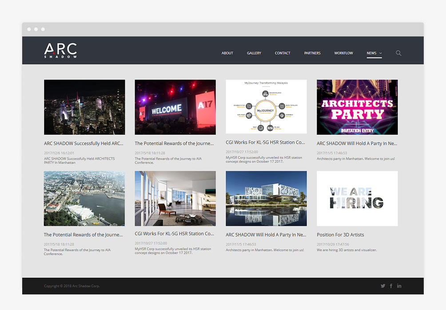Expand the News dropdown menu
446x310 pixels.
point(374,53)
